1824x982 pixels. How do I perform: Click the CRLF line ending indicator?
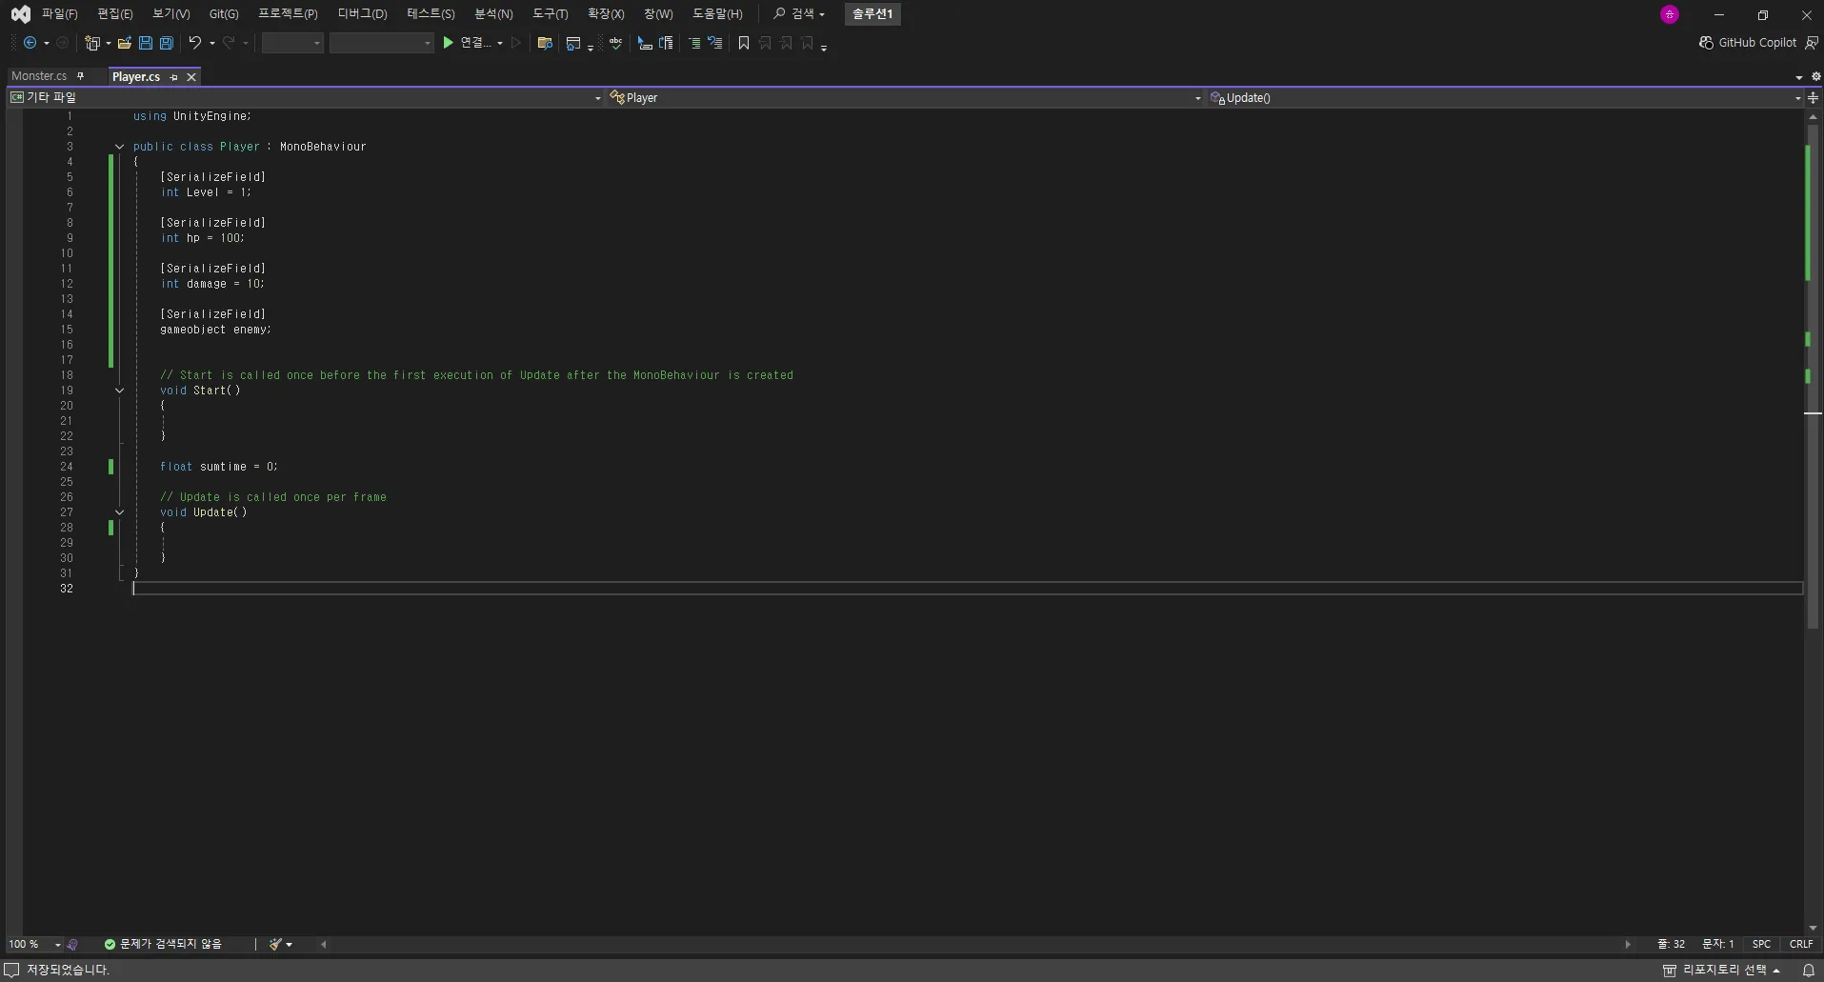coord(1799,944)
